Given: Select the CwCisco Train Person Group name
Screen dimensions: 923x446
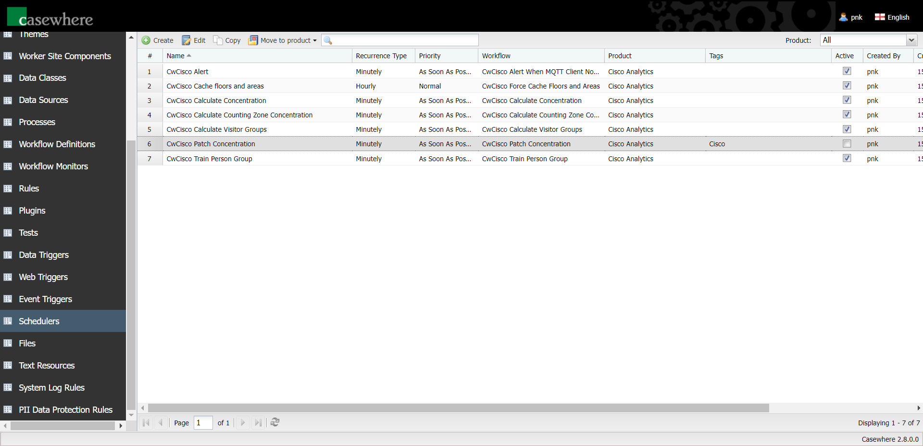Looking at the screenshot, I should [209, 159].
